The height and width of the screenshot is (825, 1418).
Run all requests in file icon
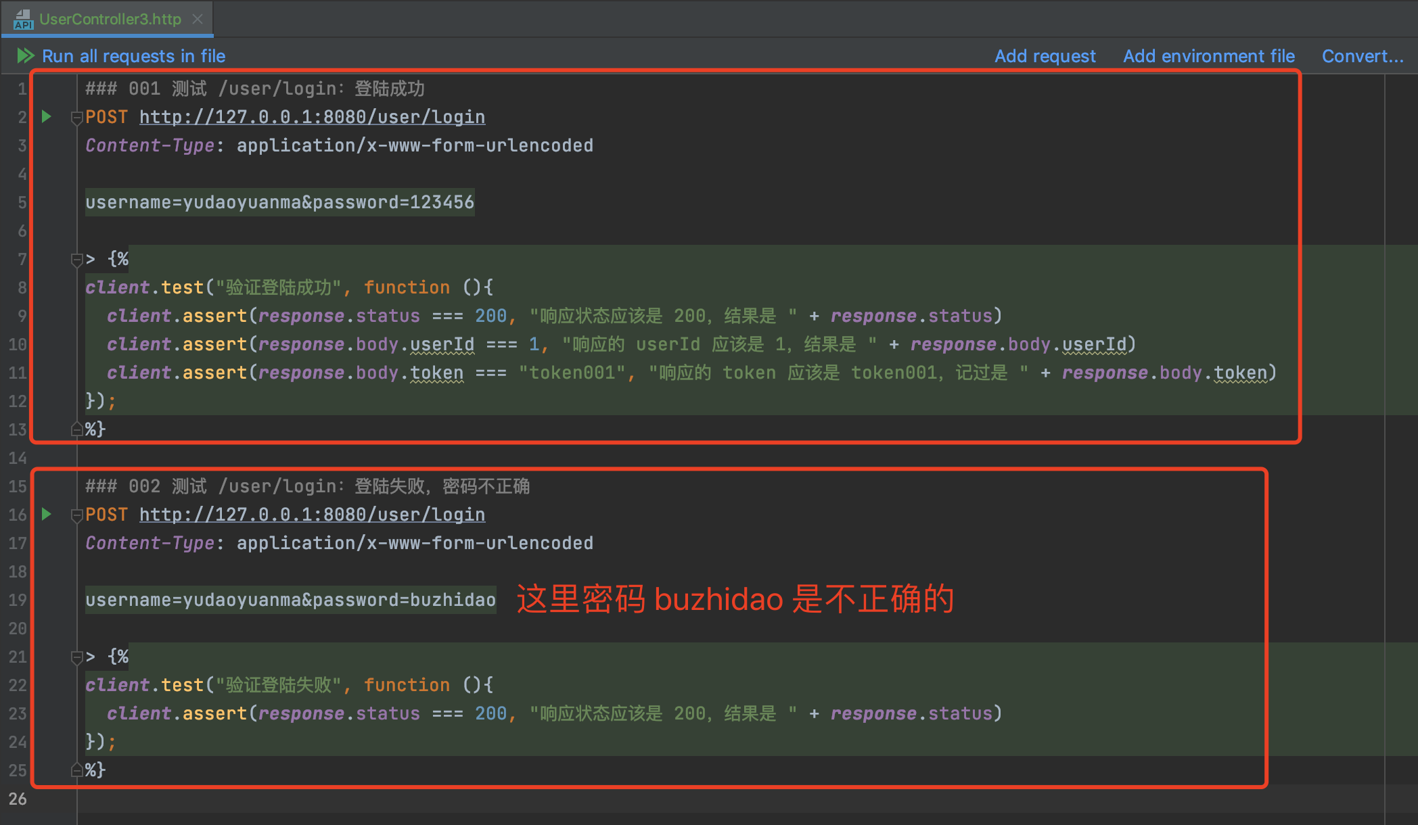coord(26,55)
